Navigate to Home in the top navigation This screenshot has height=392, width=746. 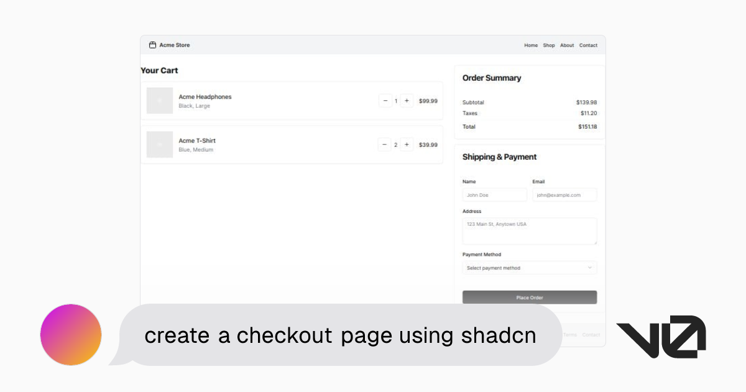click(531, 45)
